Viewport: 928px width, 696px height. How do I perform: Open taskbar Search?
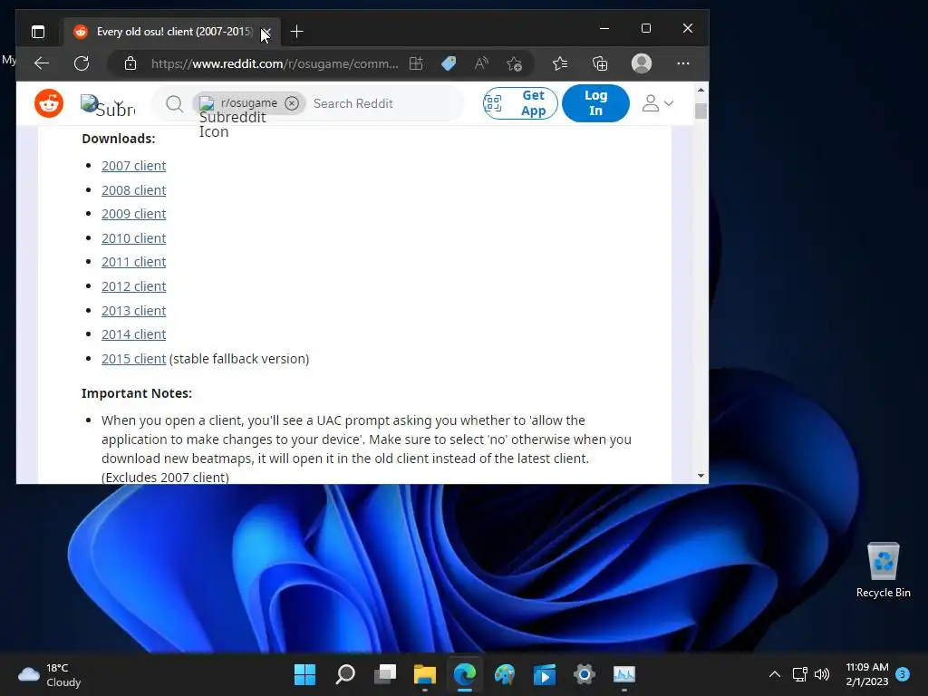345,674
